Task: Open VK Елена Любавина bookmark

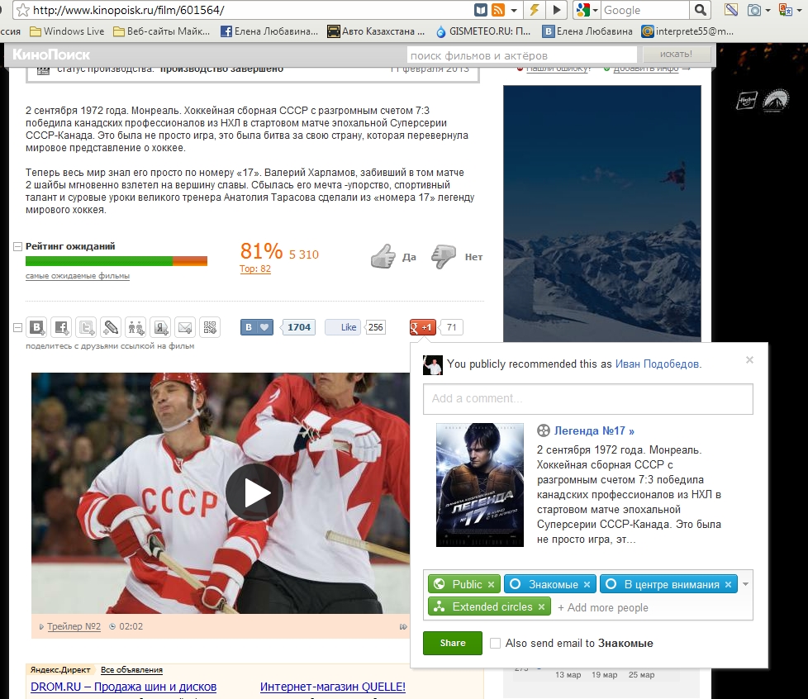Action: coord(587,31)
